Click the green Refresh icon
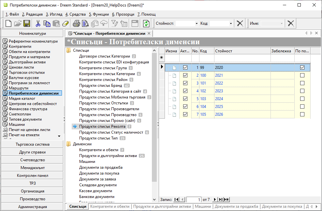This screenshot has height=211, width=322. tap(146, 23)
